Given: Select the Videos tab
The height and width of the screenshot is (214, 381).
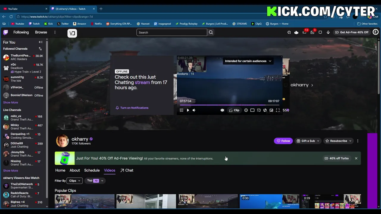Looking at the screenshot, I should (x=110, y=170).
